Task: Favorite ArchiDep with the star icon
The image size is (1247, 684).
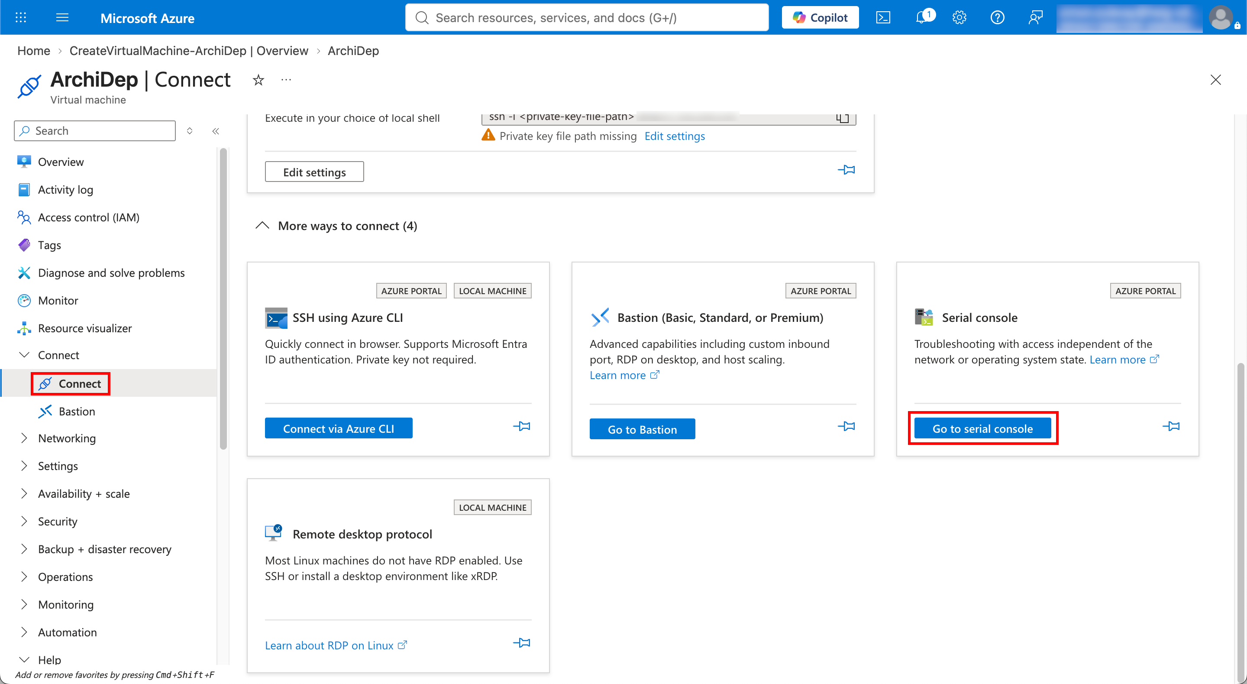Action: [x=258, y=80]
